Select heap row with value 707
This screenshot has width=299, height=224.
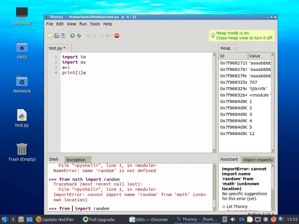(x=245, y=82)
